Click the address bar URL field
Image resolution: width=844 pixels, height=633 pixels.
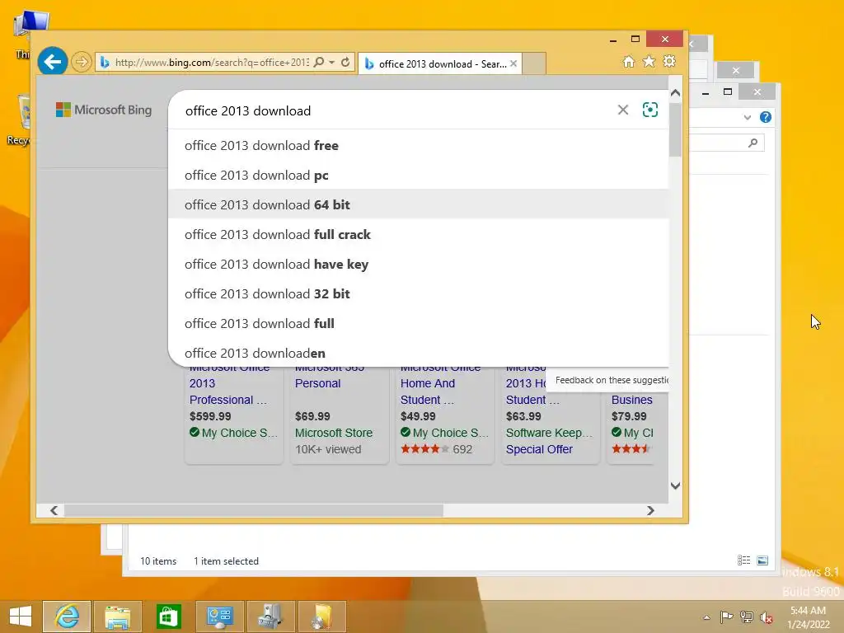tap(212, 63)
